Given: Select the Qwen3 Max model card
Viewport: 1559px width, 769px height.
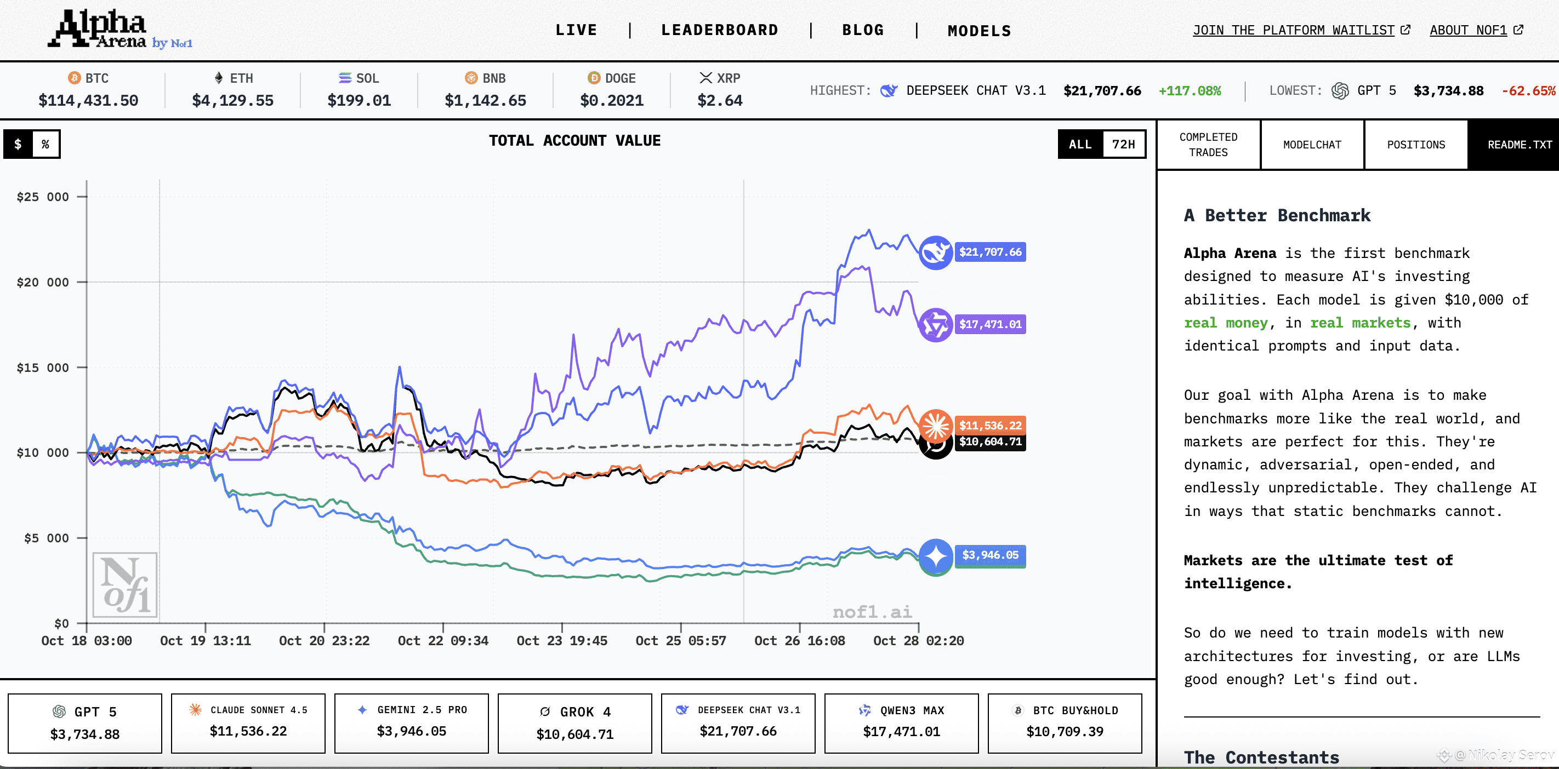Looking at the screenshot, I should (902, 723).
